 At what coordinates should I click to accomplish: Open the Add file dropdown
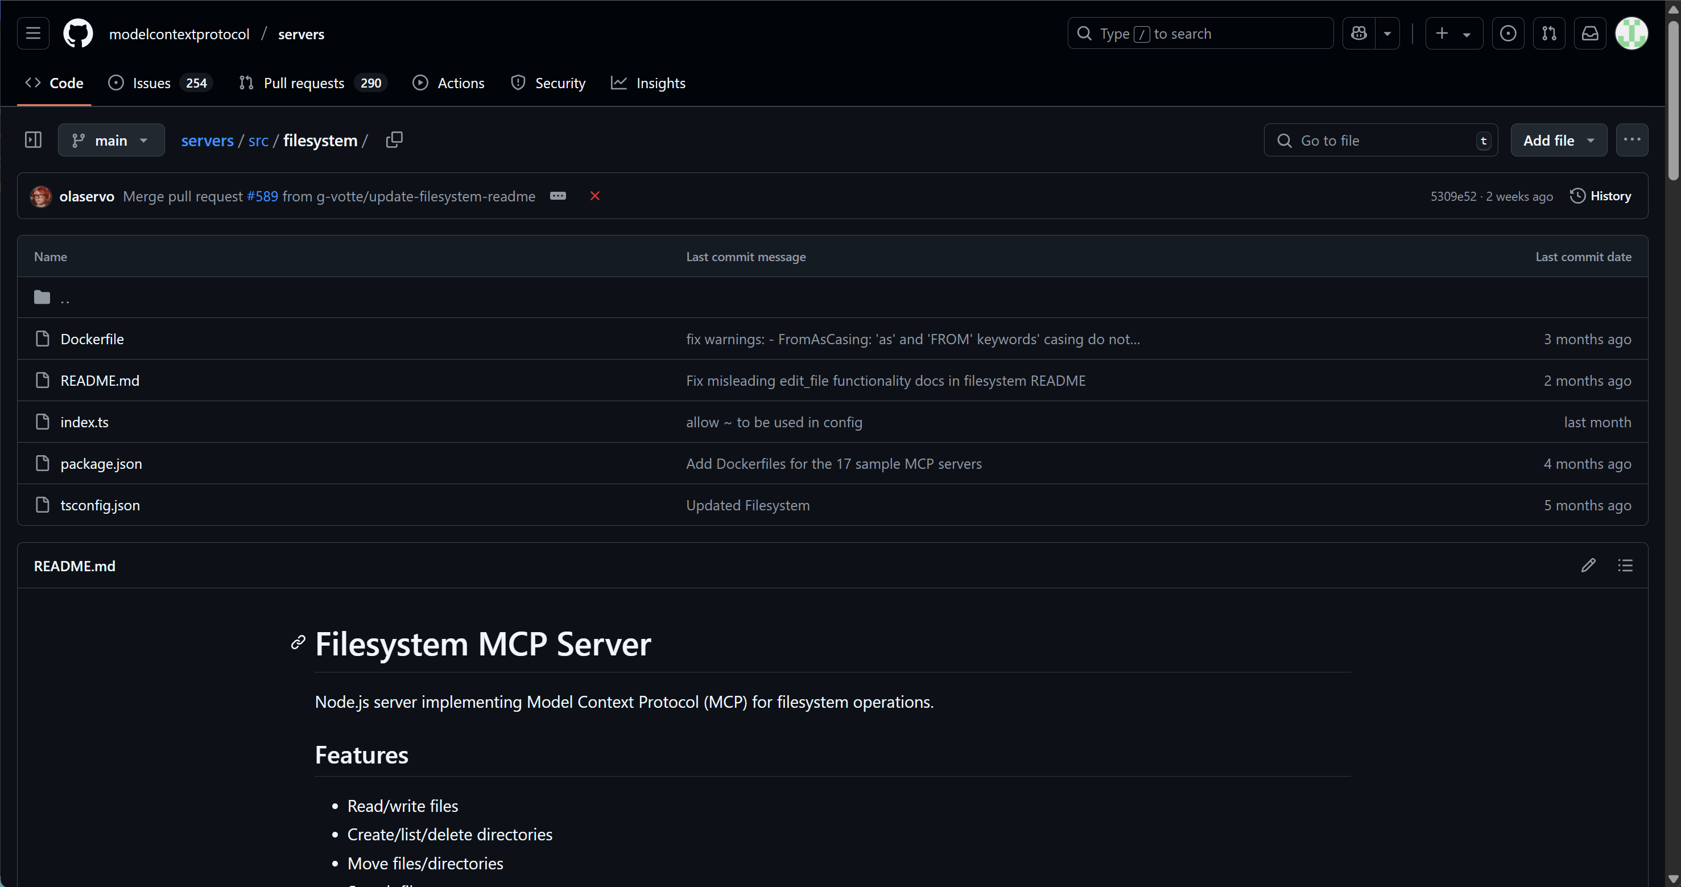pyautogui.click(x=1558, y=141)
